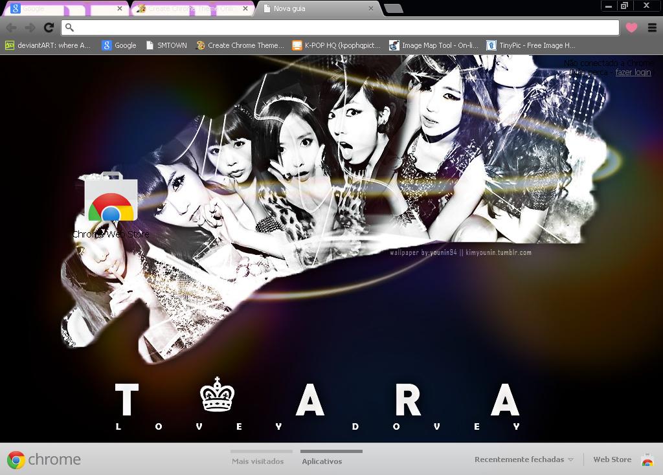Screen dimensions: 663x475
Task: Open the SMTOWN bookmark
Action: pyautogui.click(x=166, y=45)
